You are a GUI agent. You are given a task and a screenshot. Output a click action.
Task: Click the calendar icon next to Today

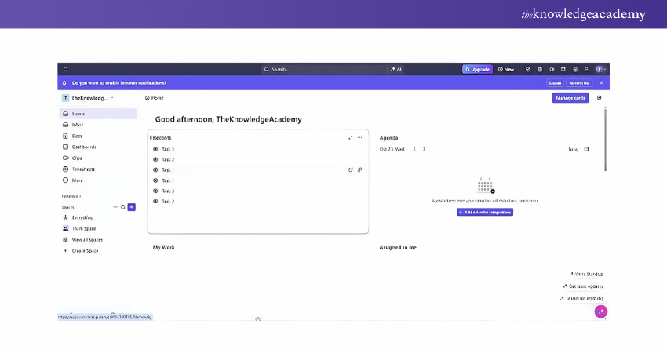point(586,149)
